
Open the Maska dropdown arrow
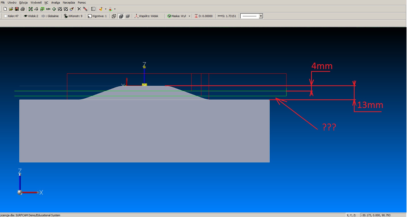(189, 16)
